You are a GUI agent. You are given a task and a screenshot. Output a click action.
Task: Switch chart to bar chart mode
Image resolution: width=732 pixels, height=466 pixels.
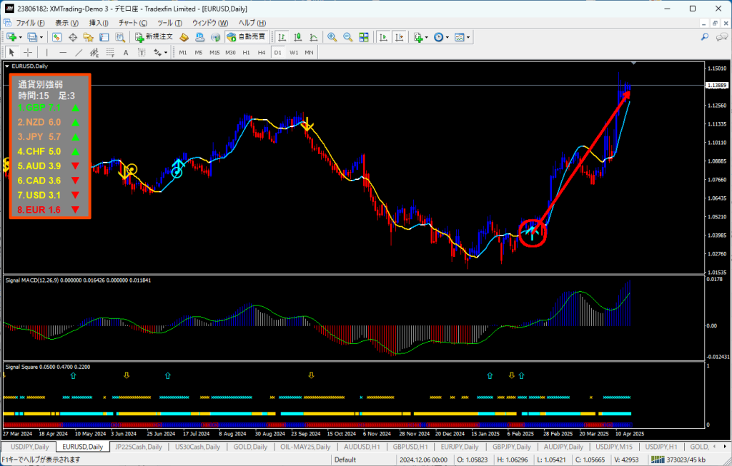[x=282, y=37]
